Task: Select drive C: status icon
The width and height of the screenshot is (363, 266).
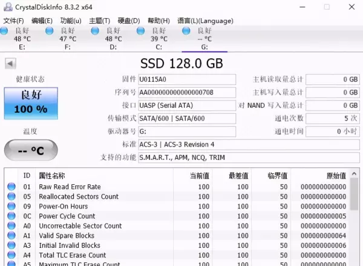Action: (140, 31)
